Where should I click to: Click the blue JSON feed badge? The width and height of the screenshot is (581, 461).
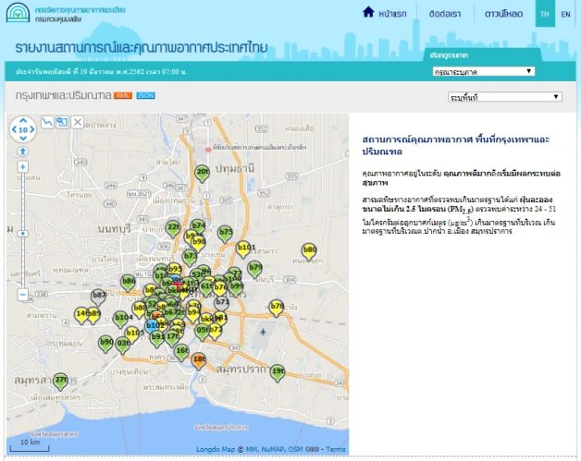click(x=146, y=96)
